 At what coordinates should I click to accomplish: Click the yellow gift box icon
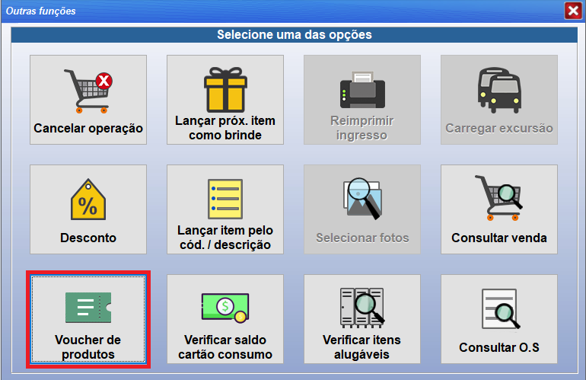click(x=225, y=89)
